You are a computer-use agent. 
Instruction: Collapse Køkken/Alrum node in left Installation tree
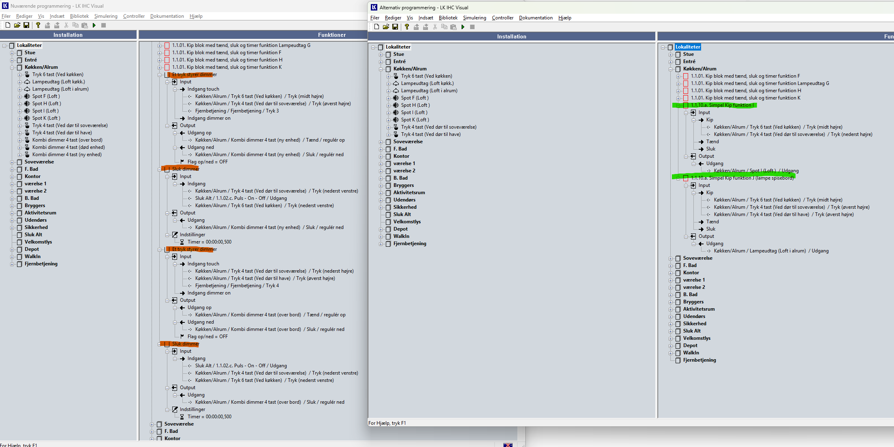coord(12,67)
